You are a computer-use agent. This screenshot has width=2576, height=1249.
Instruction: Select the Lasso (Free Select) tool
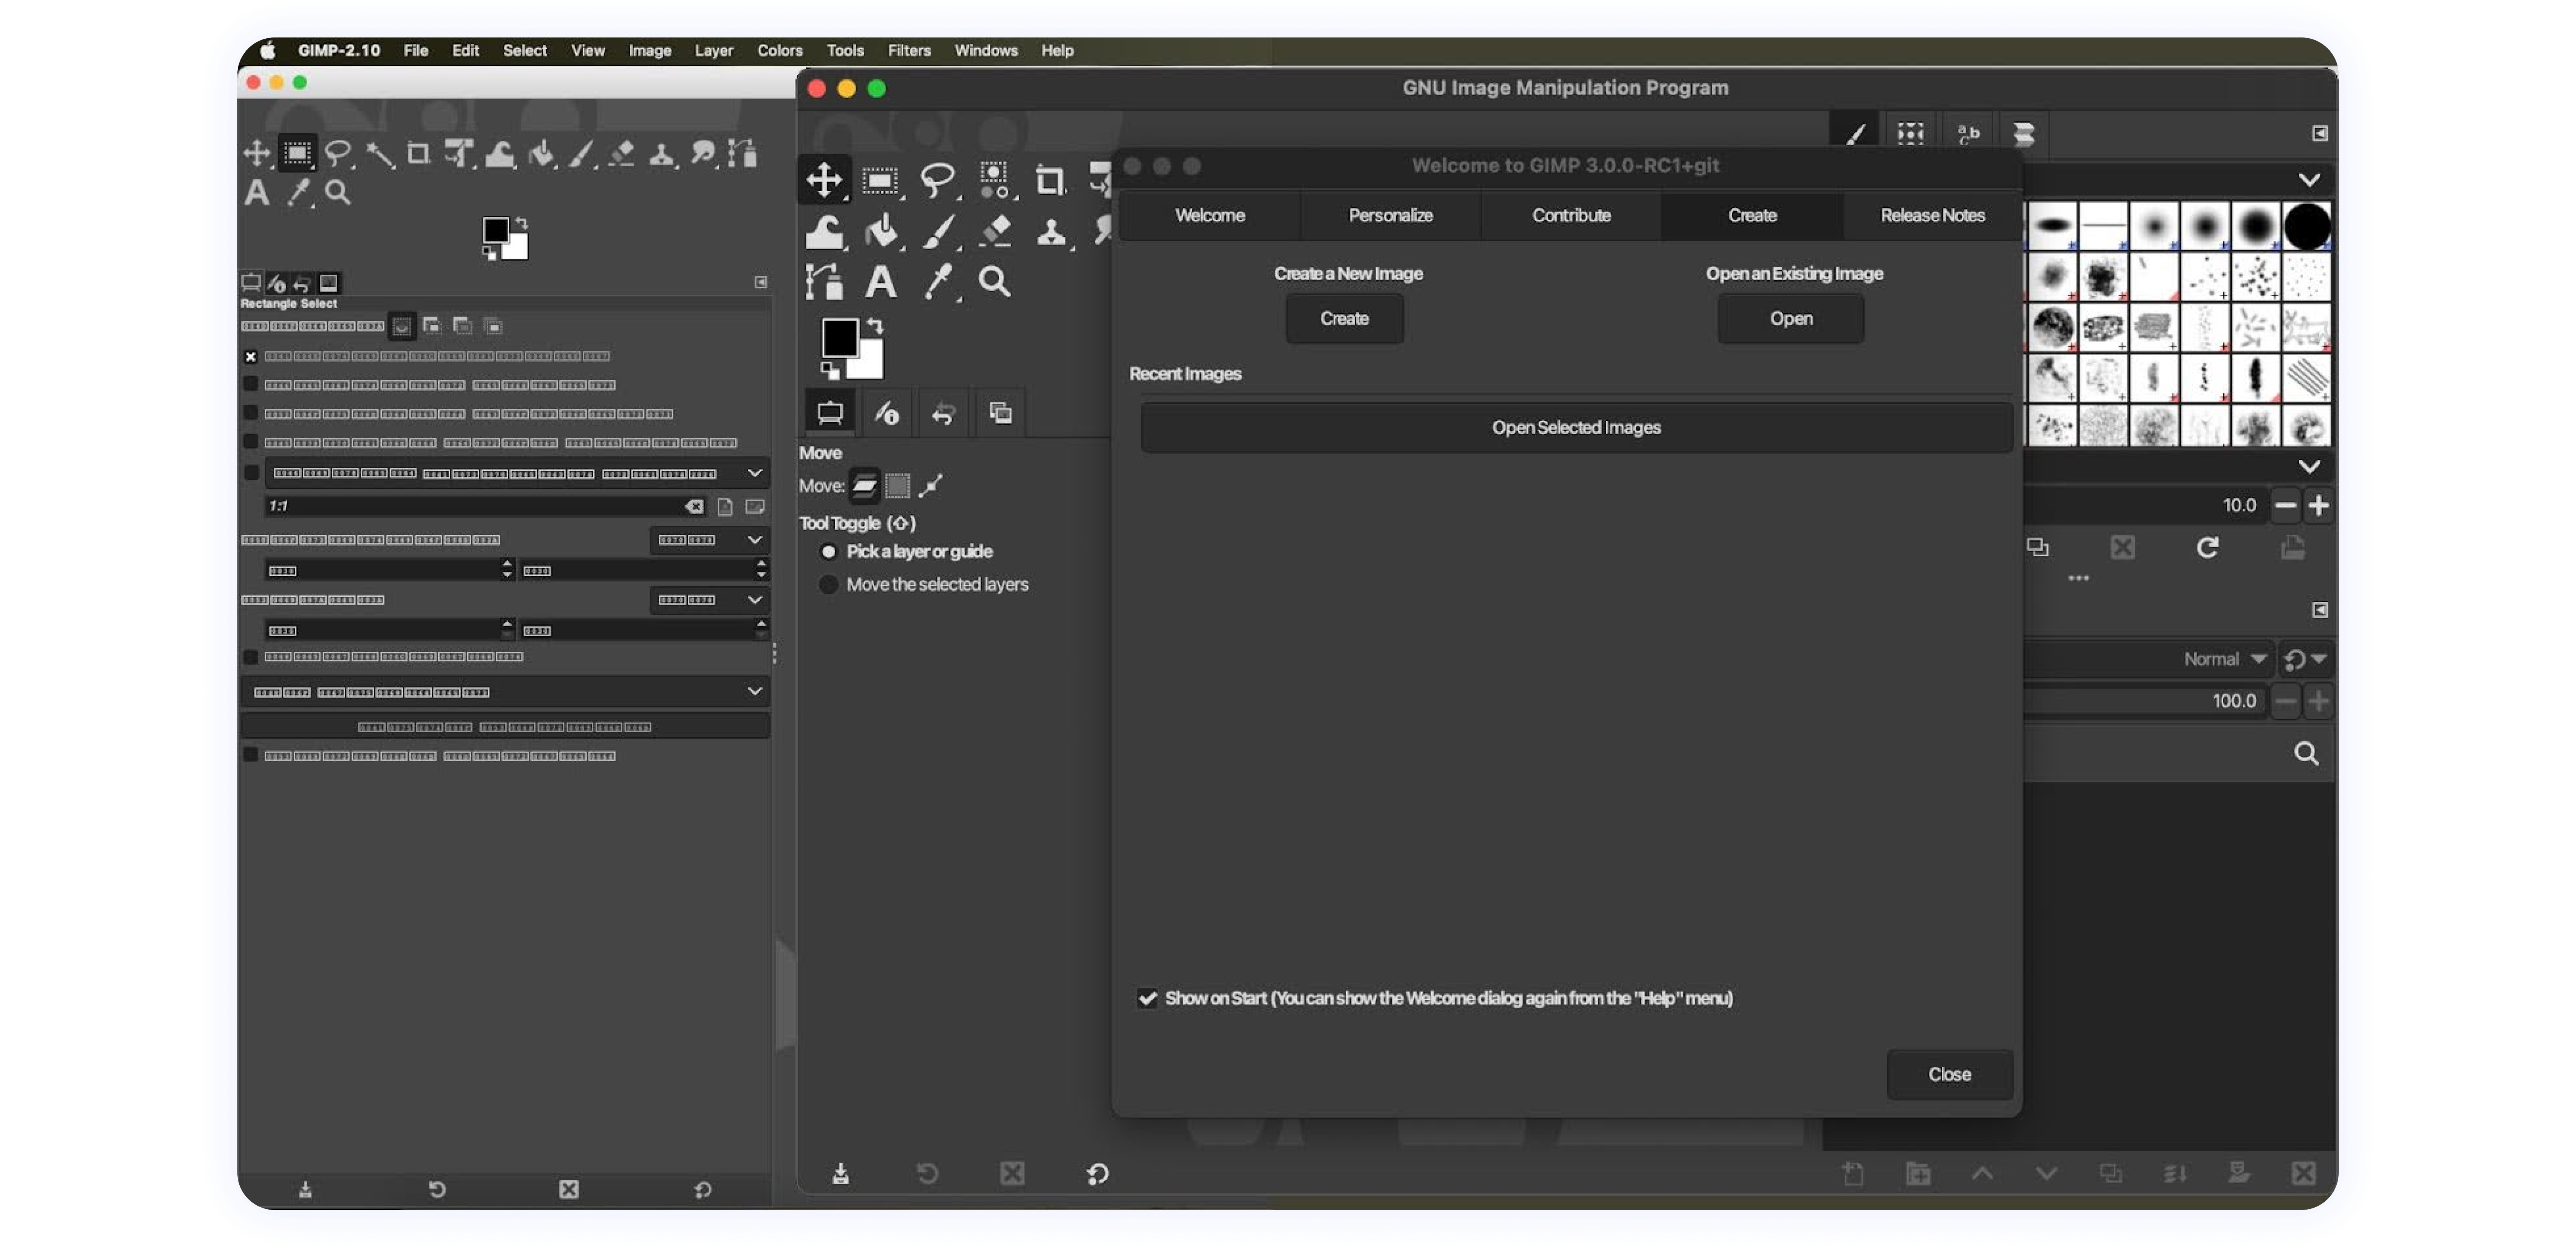pyautogui.click(x=937, y=180)
